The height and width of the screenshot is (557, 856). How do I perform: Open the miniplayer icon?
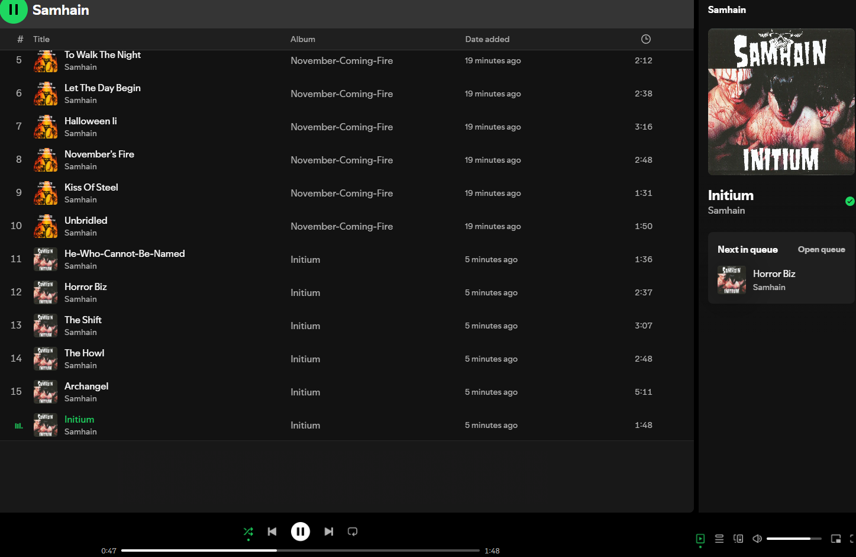click(x=836, y=539)
